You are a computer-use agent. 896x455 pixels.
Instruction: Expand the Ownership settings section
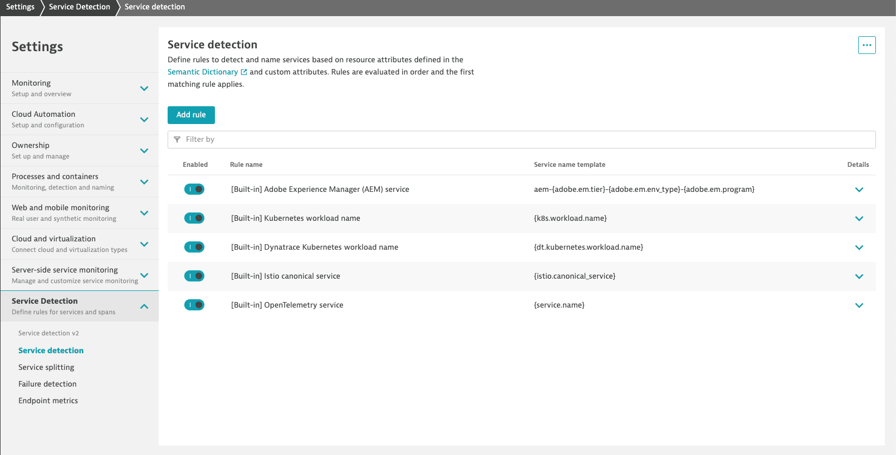144,151
